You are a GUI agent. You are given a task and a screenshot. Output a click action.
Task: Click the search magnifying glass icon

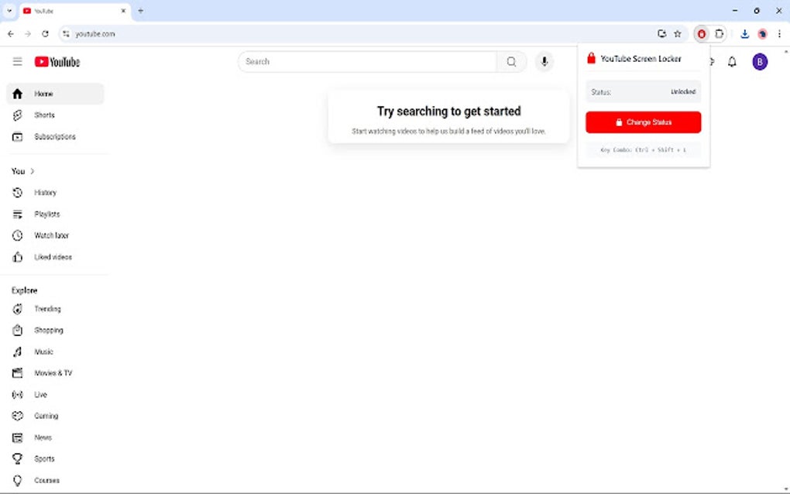pyautogui.click(x=512, y=61)
